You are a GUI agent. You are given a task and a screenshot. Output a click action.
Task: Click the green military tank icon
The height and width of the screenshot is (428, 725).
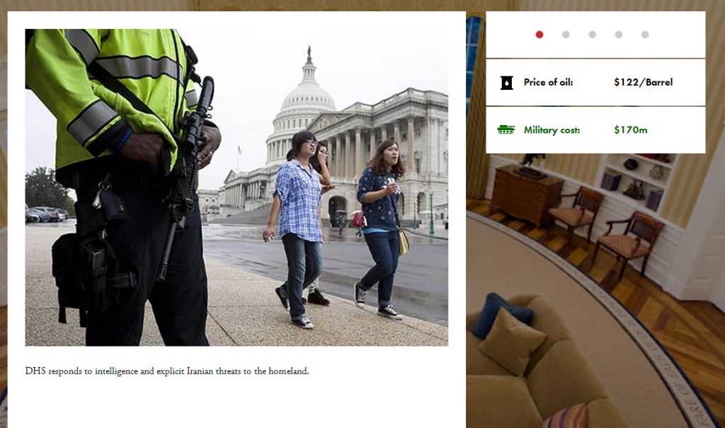506,130
